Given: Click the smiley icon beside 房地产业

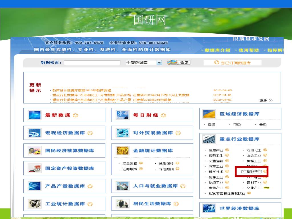Looking at the screenshot, I should (x=227, y=188).
